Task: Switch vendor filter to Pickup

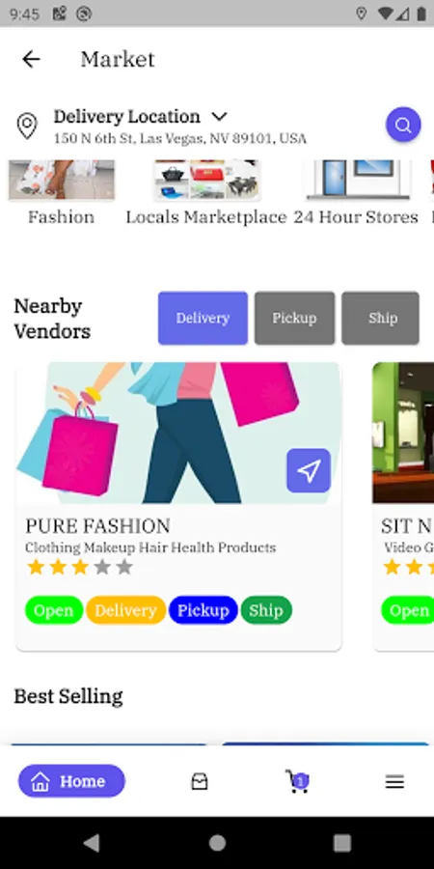Action: click(294, 318)
